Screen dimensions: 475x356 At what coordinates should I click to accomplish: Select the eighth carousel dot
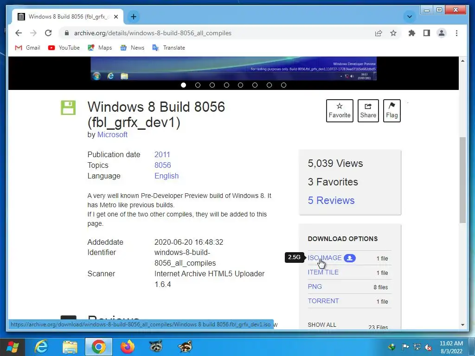[283, 85]
